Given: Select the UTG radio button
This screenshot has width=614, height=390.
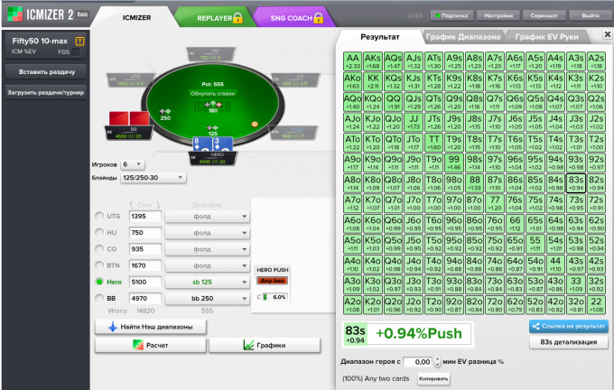Looking at the screenshot, I should pyautogui.click(x=99, y=216).
